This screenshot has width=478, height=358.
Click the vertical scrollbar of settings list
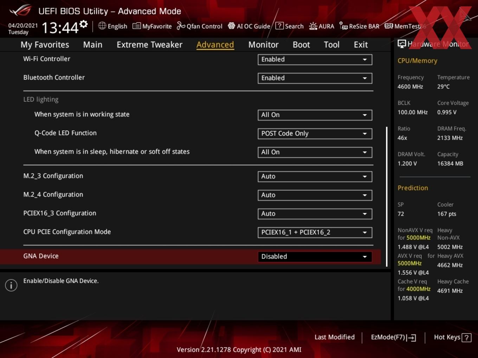[x=387, y=197]
